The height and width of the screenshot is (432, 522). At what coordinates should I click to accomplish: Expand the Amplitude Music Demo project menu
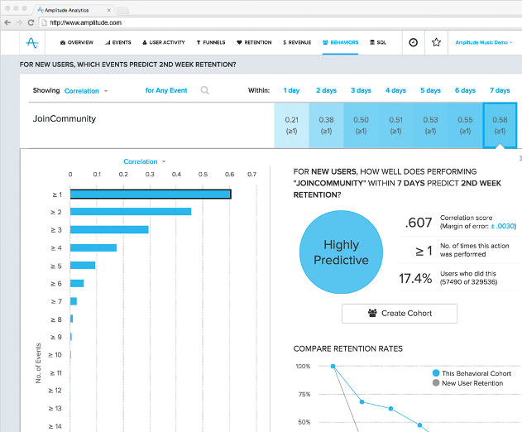pyautogui.click(x=485, y=41)
